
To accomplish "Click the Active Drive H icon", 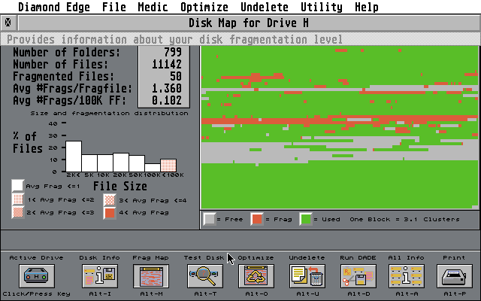I will point(37,276).
